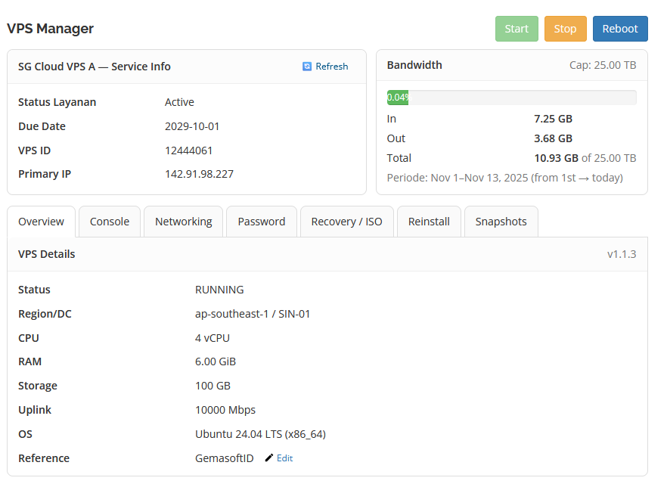The width and height of the screenshot is (667, 484).
Task: Select the Password tab
Action: [x=262, y=222]
